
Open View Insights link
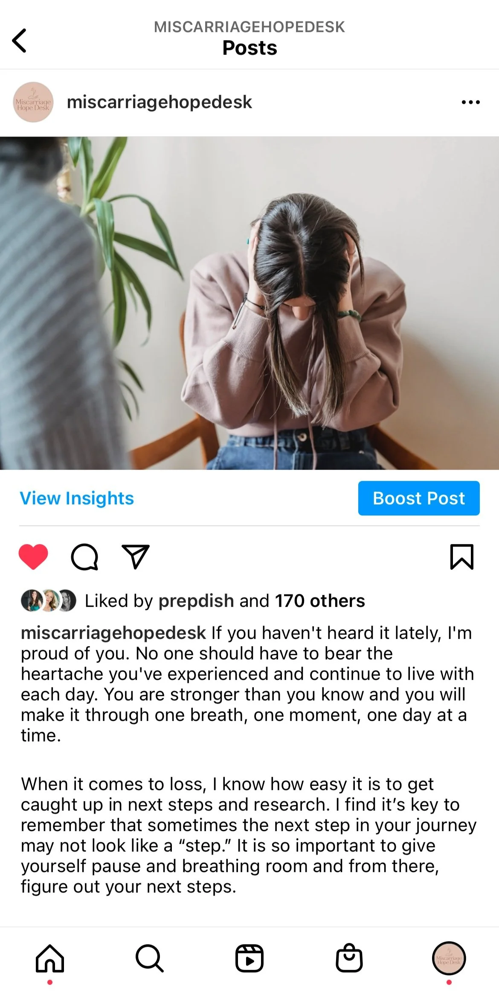pos(77,498)
